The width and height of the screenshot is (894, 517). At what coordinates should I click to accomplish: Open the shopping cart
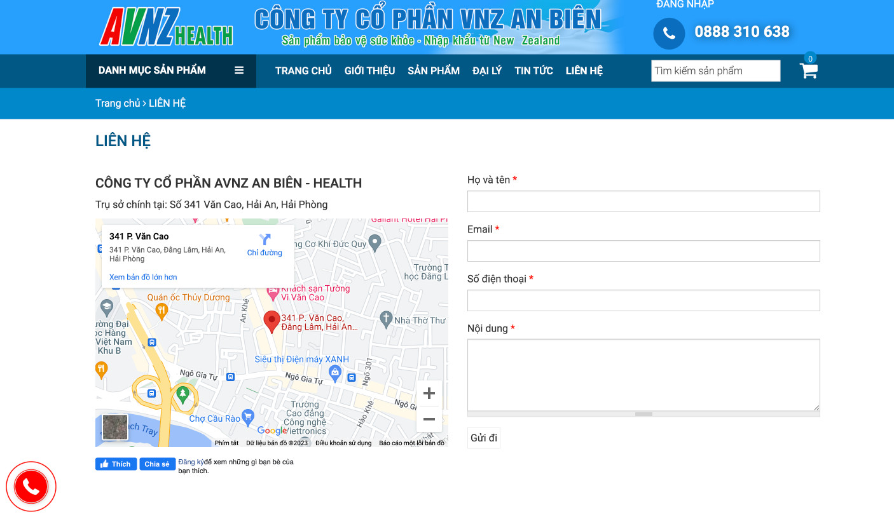(808, 71)
